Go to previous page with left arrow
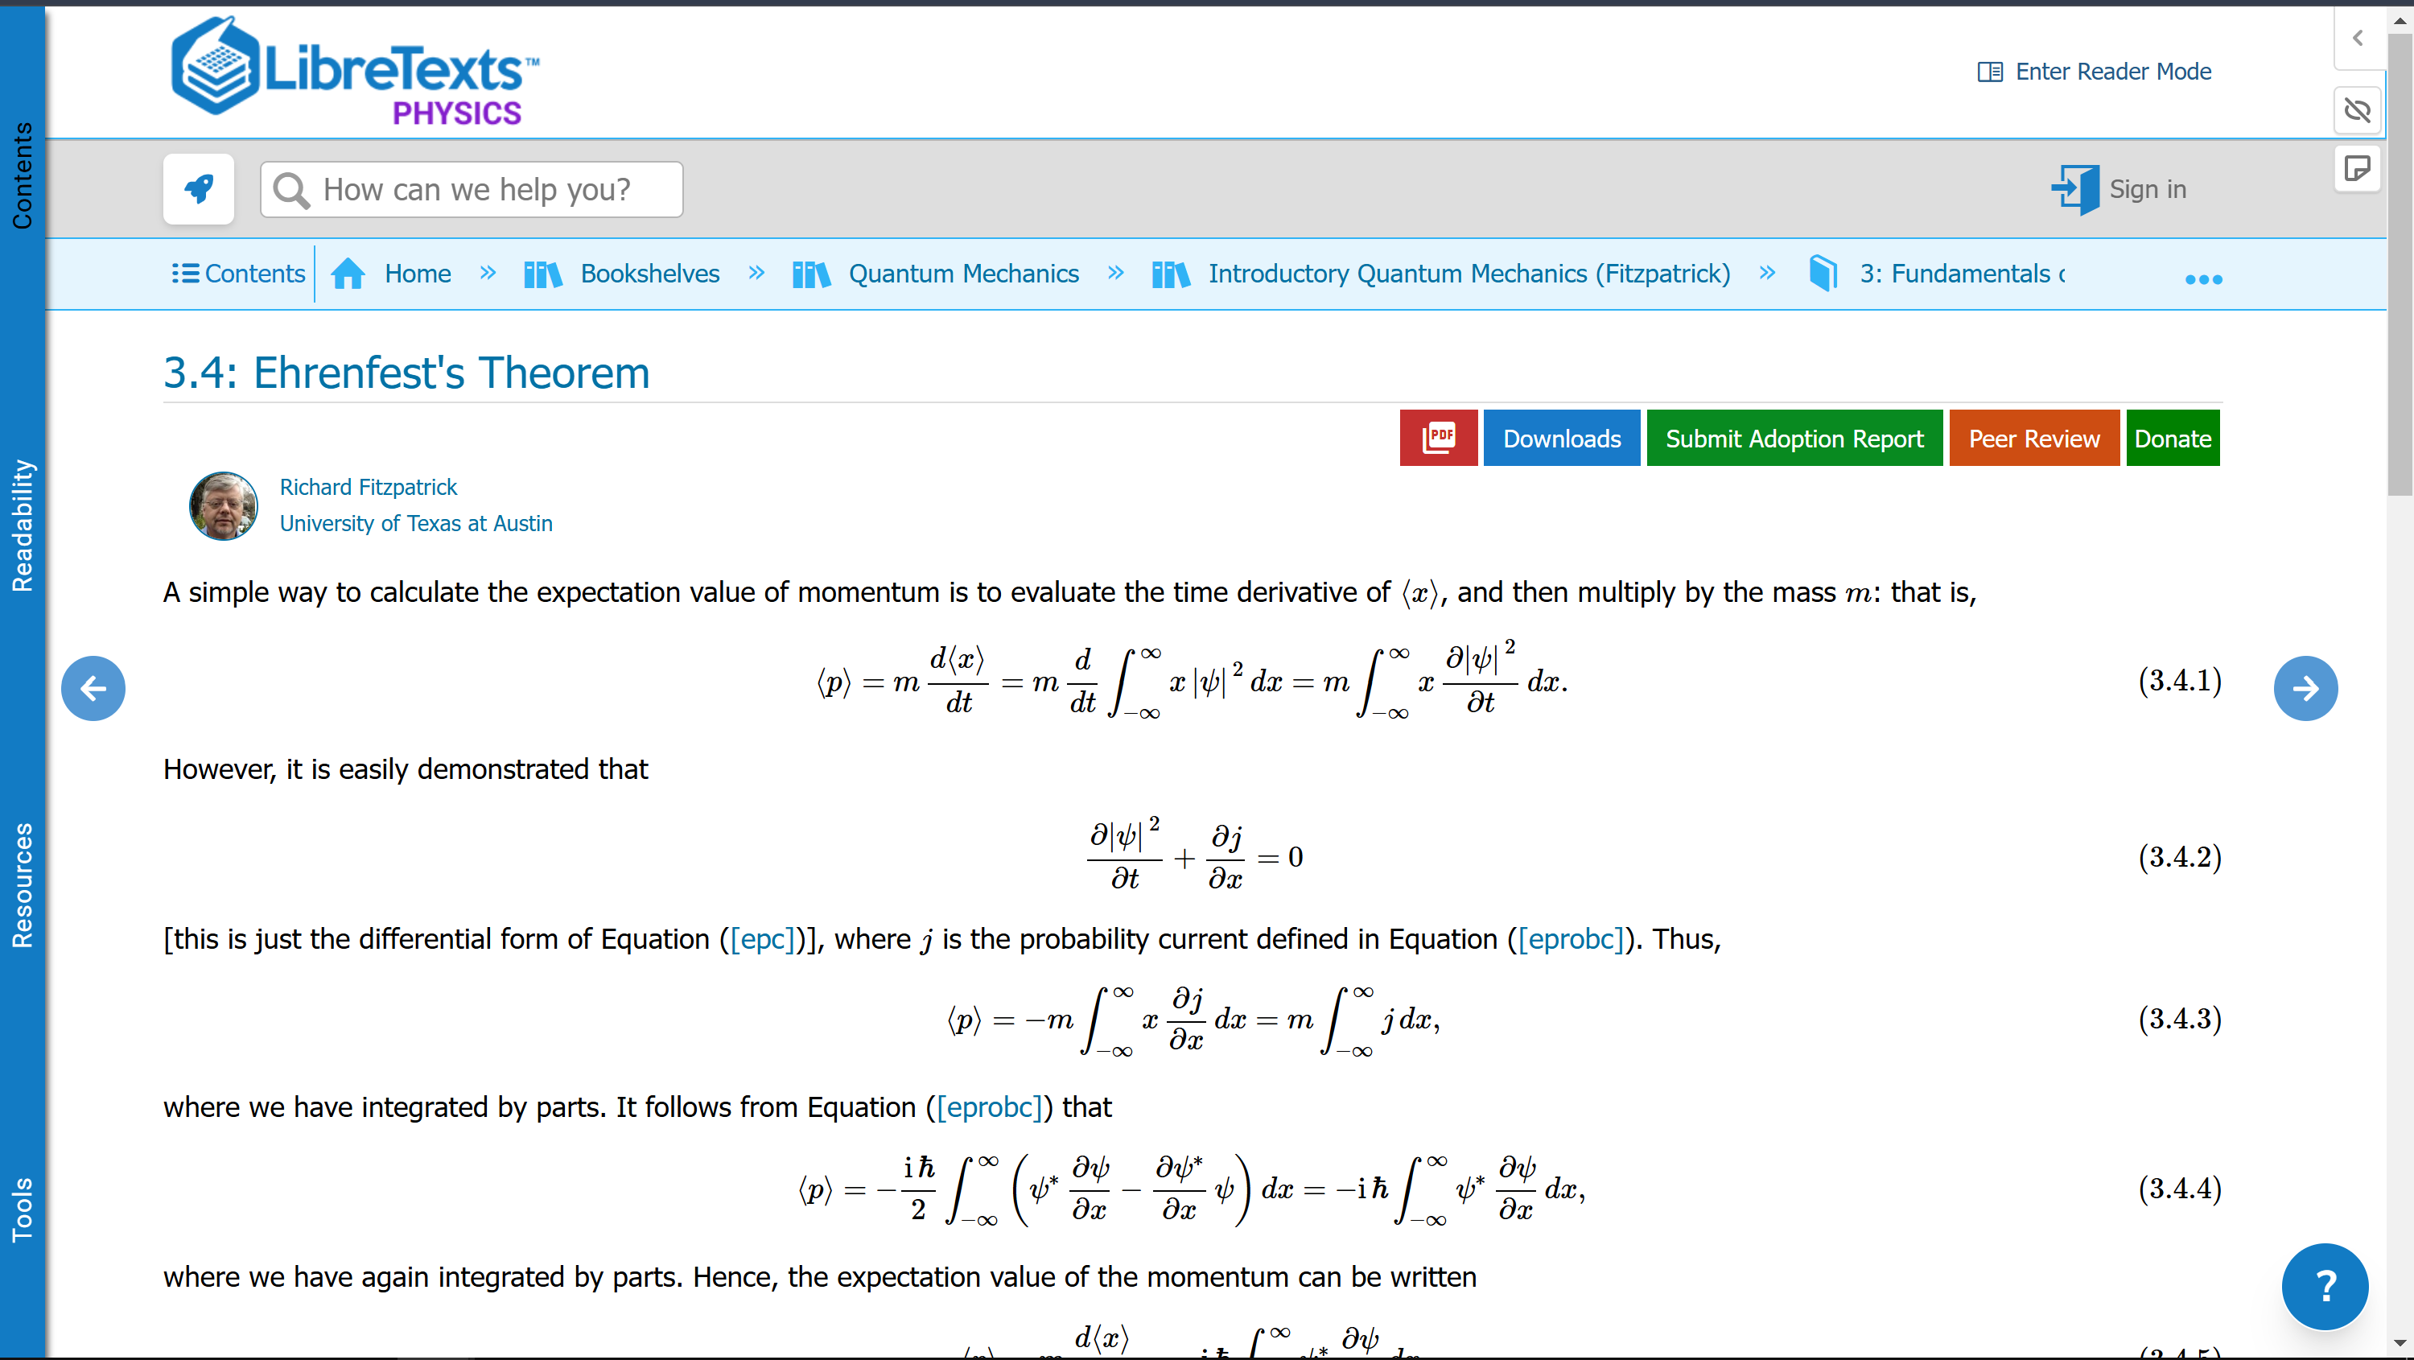This screenshot has height=1360, width=2414. coord(93,689)
